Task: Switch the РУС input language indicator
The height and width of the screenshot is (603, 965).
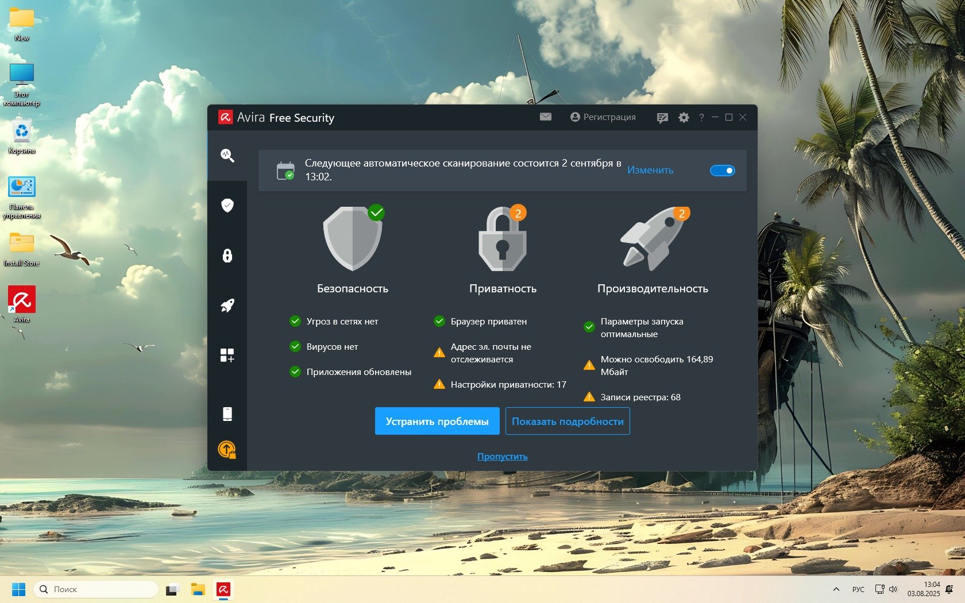Action: click(858, 589)
